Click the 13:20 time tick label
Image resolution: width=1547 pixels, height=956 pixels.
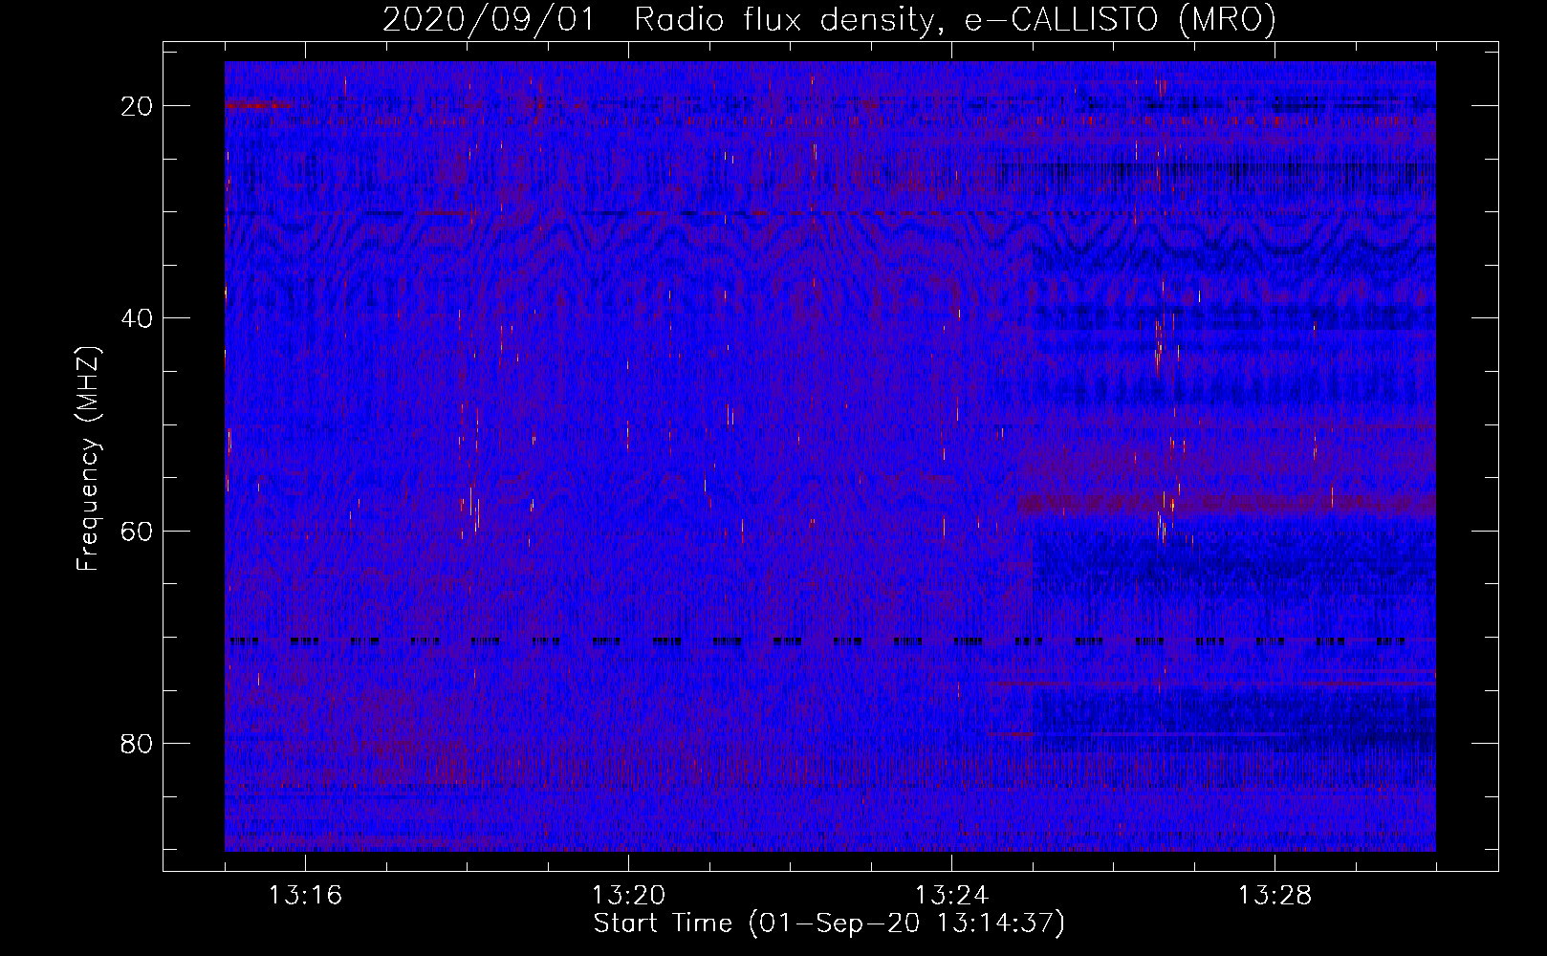coord(628,896)
